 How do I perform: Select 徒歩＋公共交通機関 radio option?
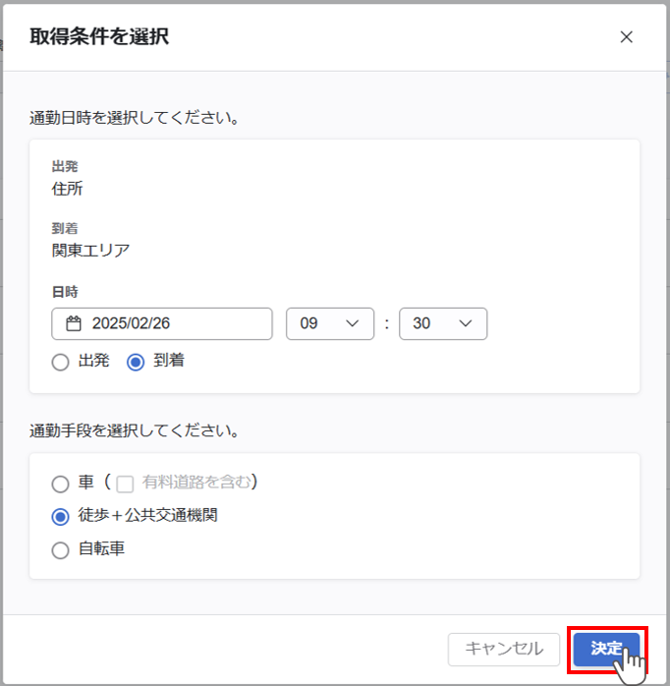pos(60,517)
